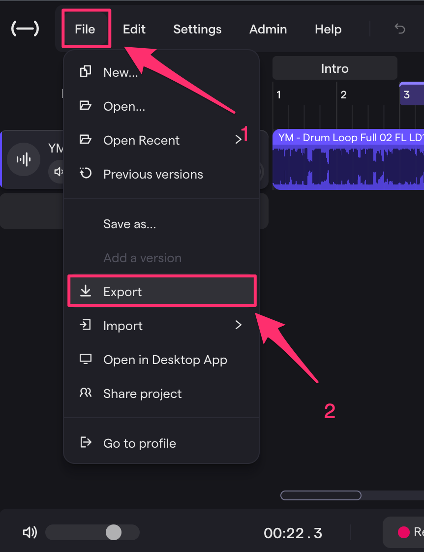Click the master volume slider handle
Image resolution: width=424 pixels, height=552 pixels.
point(114,532)
